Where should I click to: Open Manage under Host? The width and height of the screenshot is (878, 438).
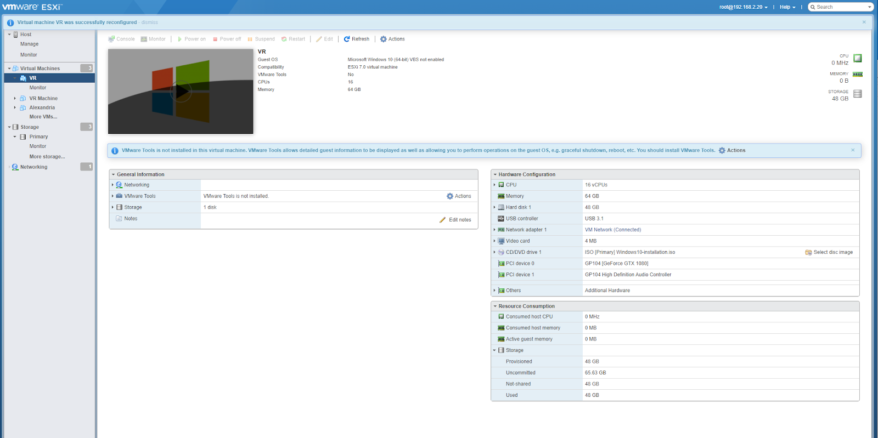tap(30, 44)
